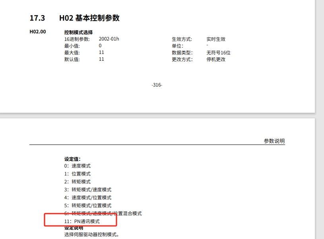Click the sentence 选择伺服驱动器控制模式
The height and width of the screenshot is (239, 324).
[91, 235]
